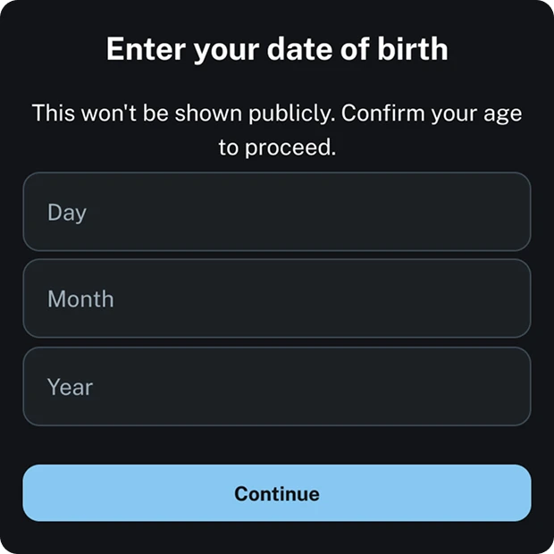The width and height of the screenshot is (554, 554).
Task: Tap the Month placeholder text
Action: pyautogui.click(x=80, y=299)
